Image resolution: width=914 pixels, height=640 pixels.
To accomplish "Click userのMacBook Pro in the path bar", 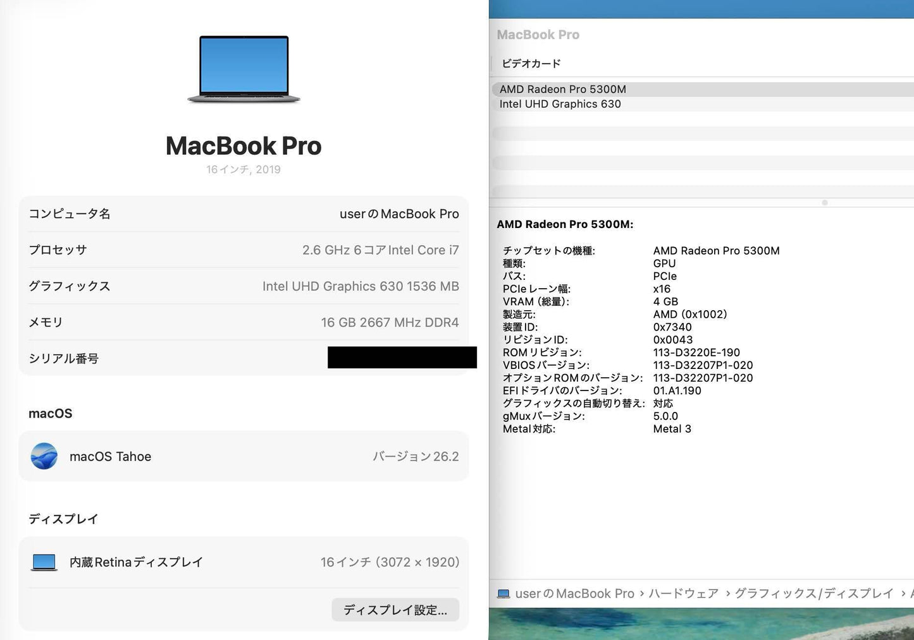I will point(574,594).
